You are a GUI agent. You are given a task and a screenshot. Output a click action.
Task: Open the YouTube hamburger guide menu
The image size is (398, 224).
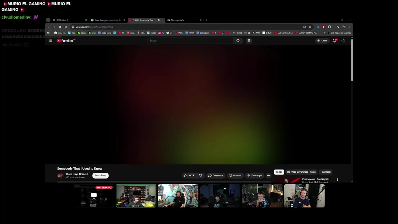(x=51, y=41)
